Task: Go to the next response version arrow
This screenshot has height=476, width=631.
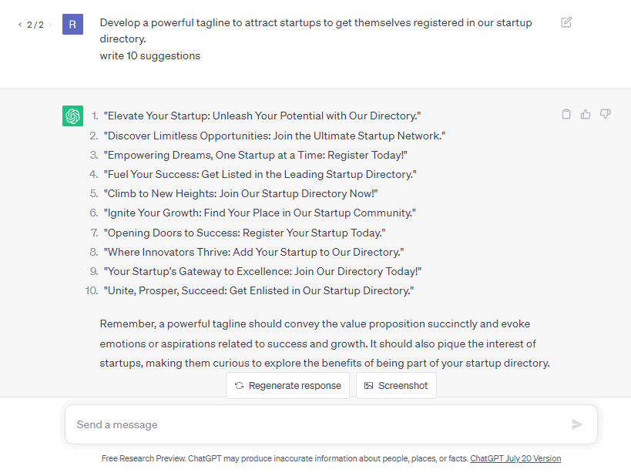Action: [x=51, y=25]
